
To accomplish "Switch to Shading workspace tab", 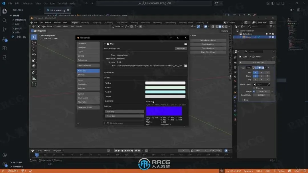I will (134, 22).
